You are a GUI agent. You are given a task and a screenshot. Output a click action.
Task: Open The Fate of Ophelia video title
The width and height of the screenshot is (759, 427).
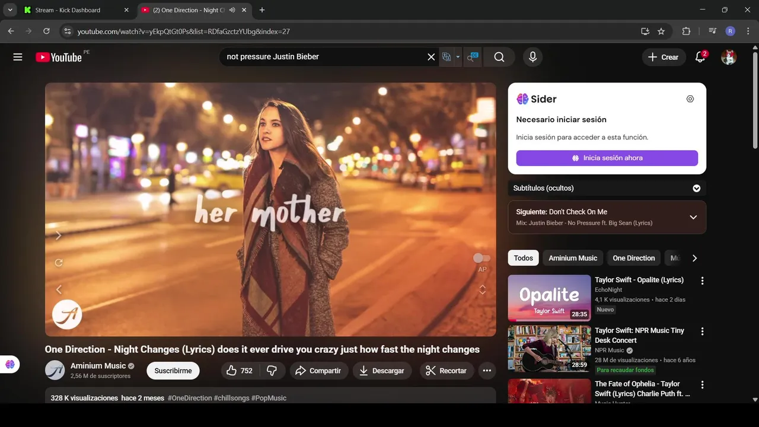(x=643, y=388)
